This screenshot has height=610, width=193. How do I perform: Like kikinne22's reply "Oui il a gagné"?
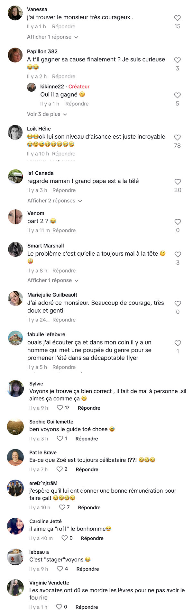(177, 96)
